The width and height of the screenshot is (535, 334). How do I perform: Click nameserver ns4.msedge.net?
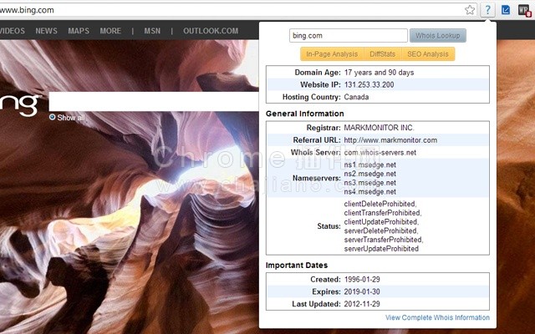click(x=369, y=191)
